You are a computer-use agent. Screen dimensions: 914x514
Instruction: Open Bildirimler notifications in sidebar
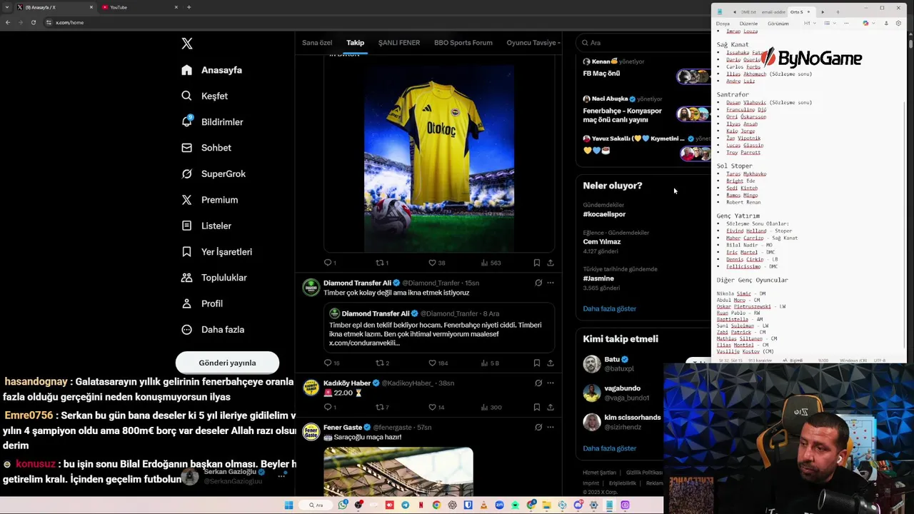[212, 121]
